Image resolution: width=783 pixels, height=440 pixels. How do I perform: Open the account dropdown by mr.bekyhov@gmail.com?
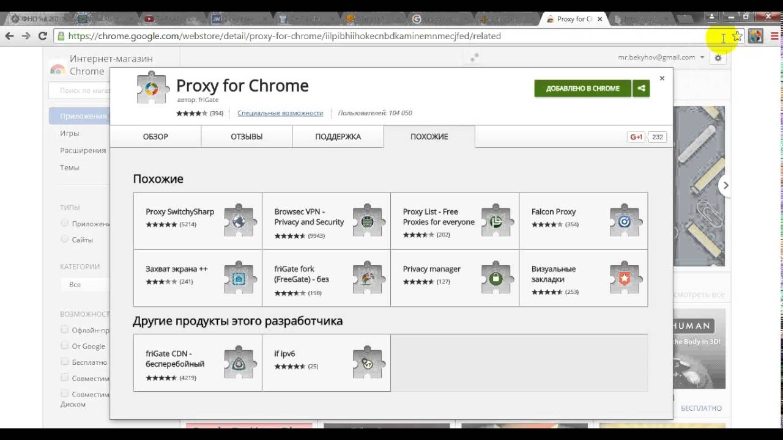tap(702, 57)
